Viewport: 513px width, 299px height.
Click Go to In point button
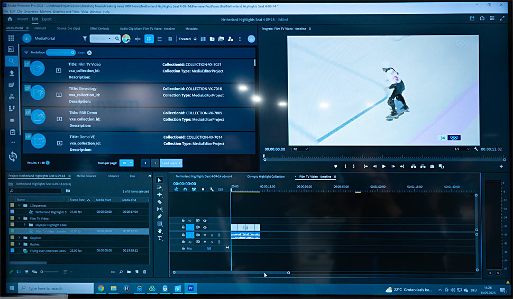[x=365, y=166]
